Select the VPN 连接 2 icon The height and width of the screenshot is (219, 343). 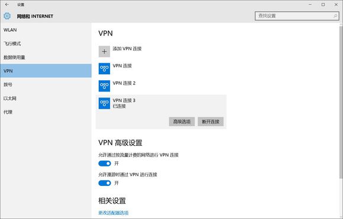tap(104, 86)
